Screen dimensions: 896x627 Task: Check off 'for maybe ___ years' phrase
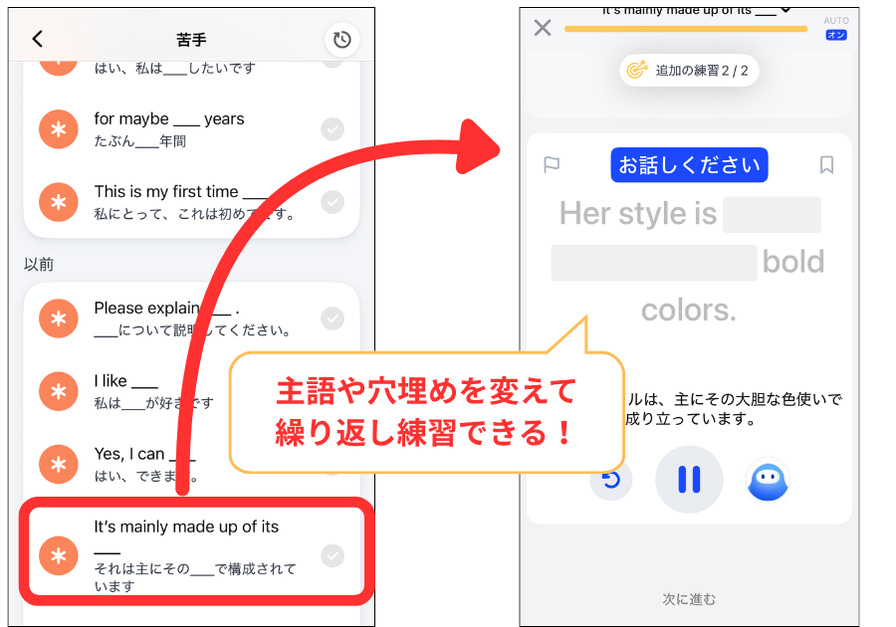coord(333,129)
